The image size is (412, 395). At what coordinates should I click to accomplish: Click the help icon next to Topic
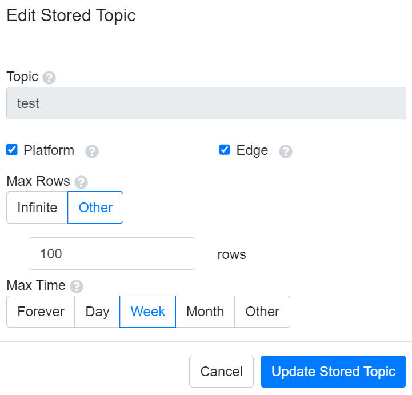coord(49,78)
